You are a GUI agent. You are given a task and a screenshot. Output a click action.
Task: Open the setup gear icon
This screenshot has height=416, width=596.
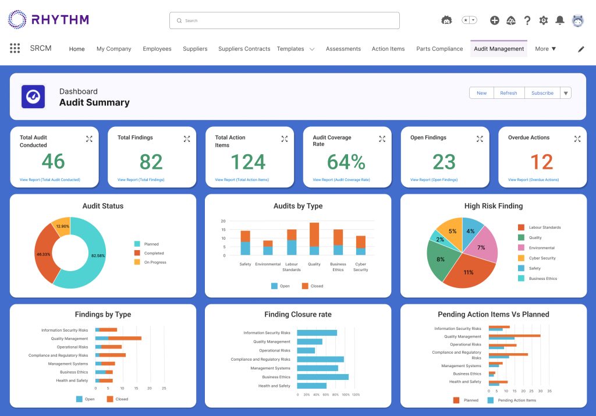(x=544, y=20)
